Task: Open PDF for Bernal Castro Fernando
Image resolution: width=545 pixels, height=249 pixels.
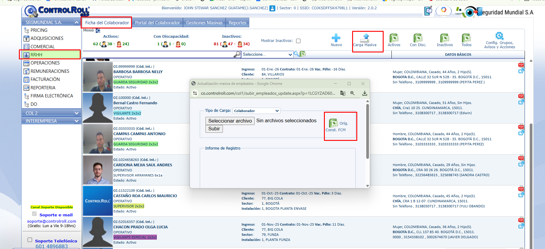Action: point(521,96)
